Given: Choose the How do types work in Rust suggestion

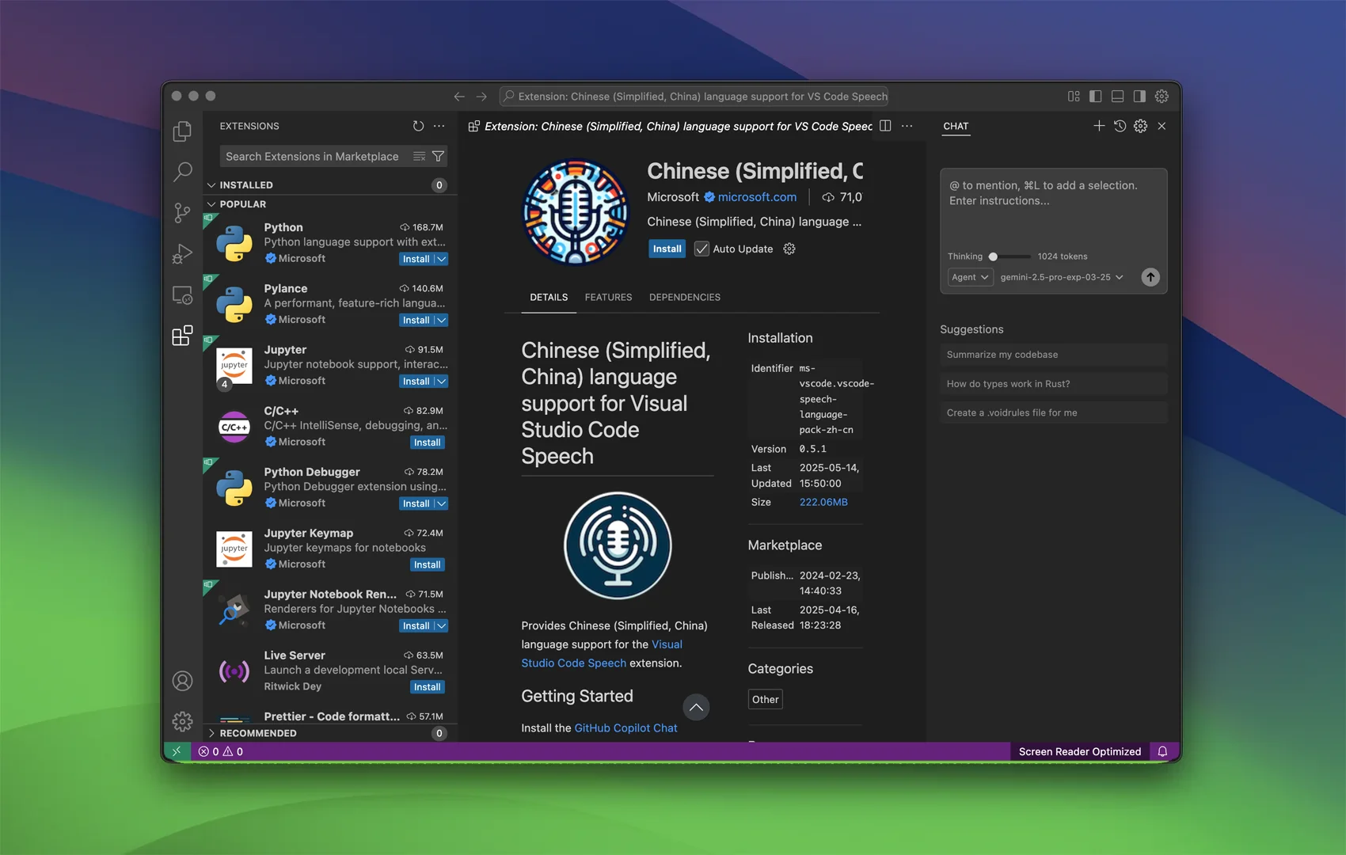Looking at the screenshot, I should coord(1053,384).
